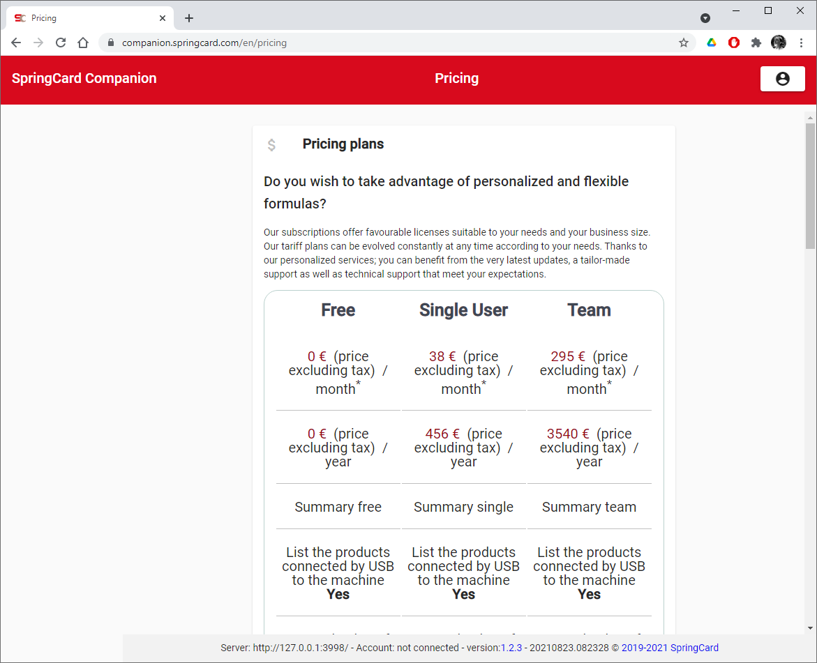Screen dimensions: 817x663
Task: Reload the page with the refresh icon
Action: [60, 43]
